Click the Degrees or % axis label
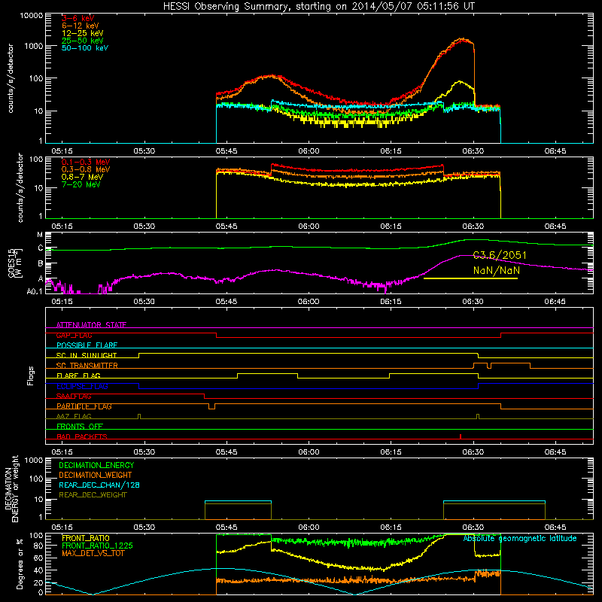Screen dimensions: 602x602 [x=20, y=564]
